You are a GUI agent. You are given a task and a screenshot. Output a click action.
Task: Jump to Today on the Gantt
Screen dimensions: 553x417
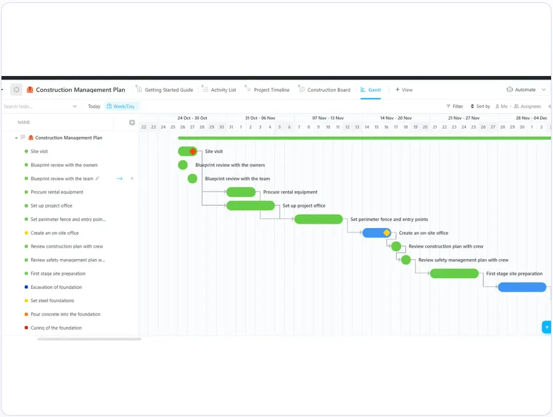(94, 106)
